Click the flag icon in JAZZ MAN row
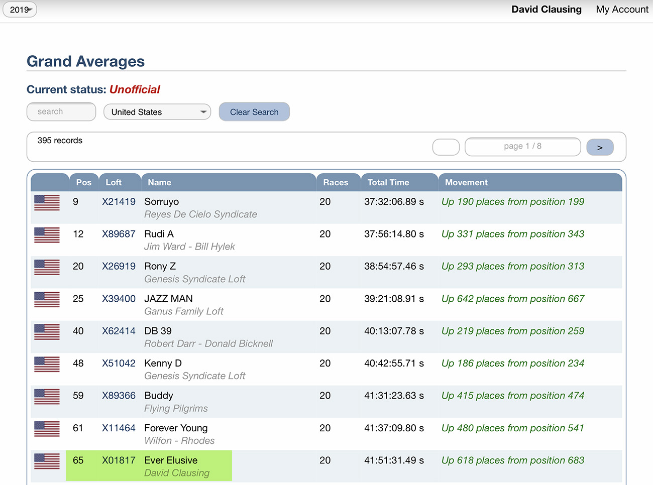This screenshot has height=485, width=653. (47, 300)
